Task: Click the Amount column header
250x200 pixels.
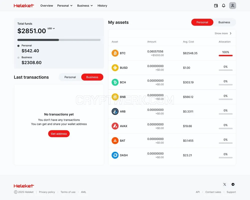Action: (x=152, y=42)
